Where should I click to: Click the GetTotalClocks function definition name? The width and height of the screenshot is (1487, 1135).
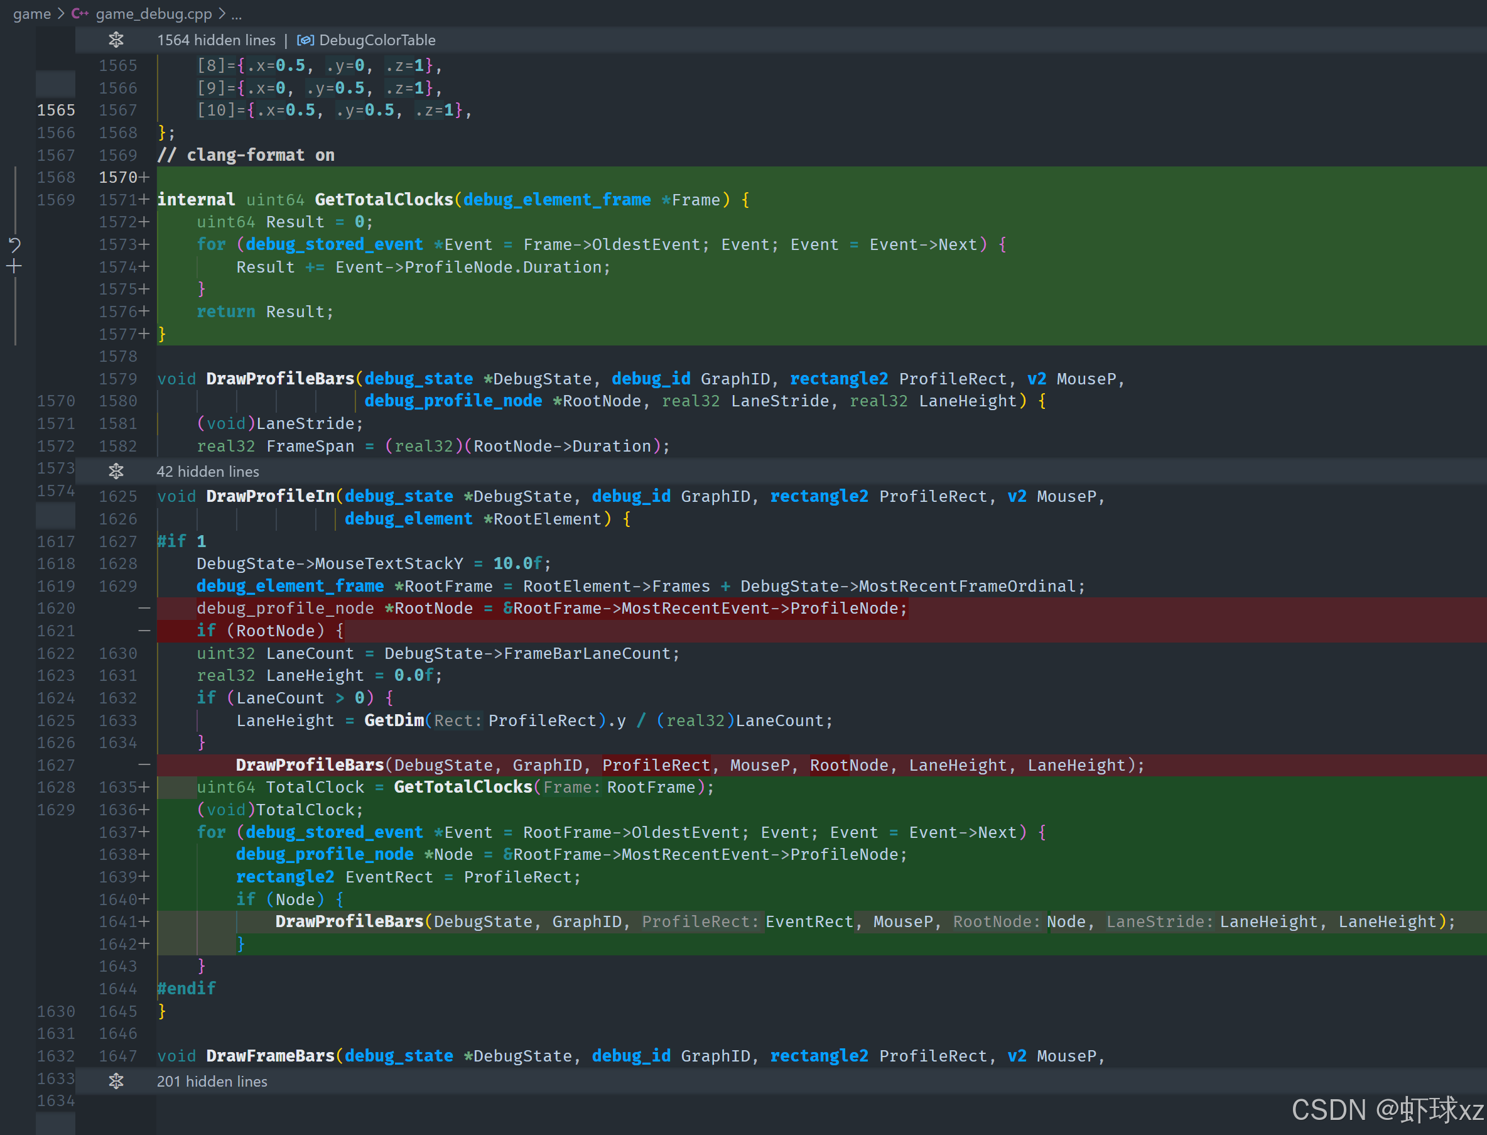click(x=384, y=200)
